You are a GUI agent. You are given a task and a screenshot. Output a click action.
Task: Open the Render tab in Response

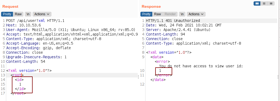(170, 14)
